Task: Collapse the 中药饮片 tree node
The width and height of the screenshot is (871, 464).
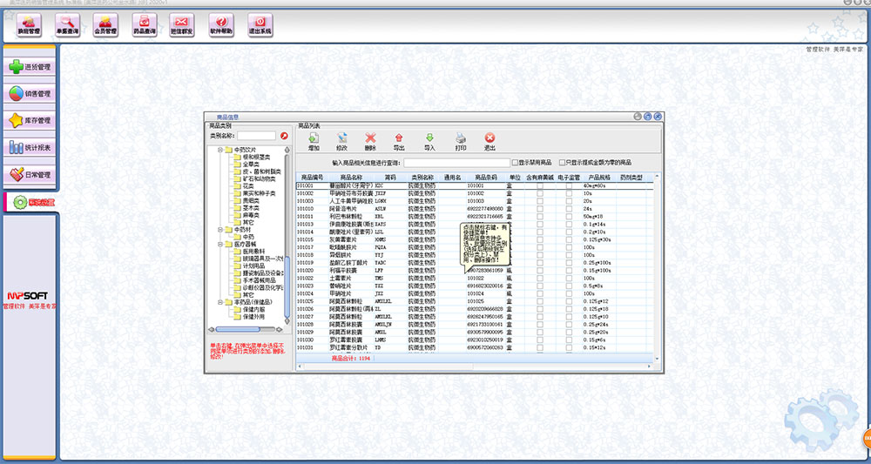Action: [219, 149]
